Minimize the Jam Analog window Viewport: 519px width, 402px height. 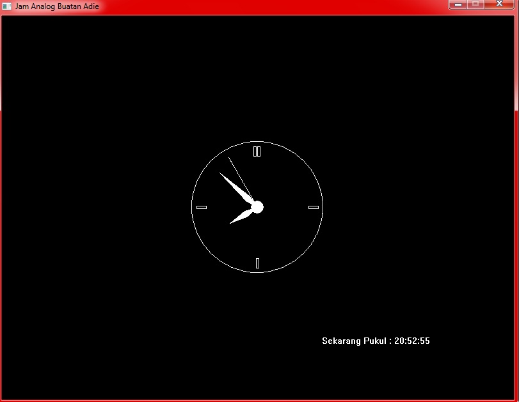tap(458, 4)
